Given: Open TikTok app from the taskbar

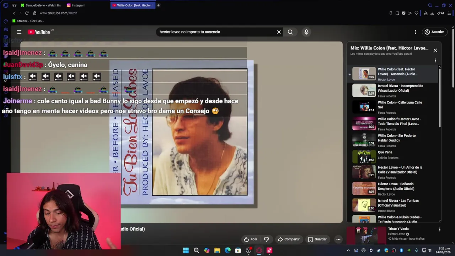Looking at the screenshot, I should 269,250.
